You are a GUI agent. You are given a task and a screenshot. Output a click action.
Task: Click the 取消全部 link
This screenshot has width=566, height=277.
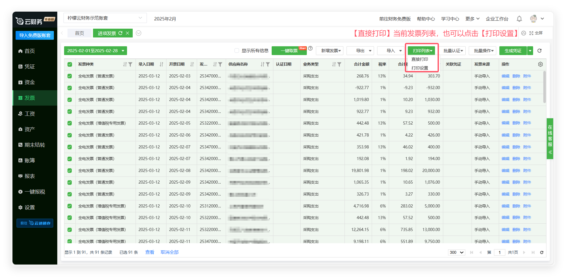coord(170,252)
